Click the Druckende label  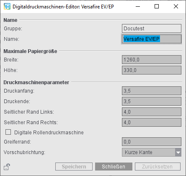pyautogui.click(x=17, y=101)
